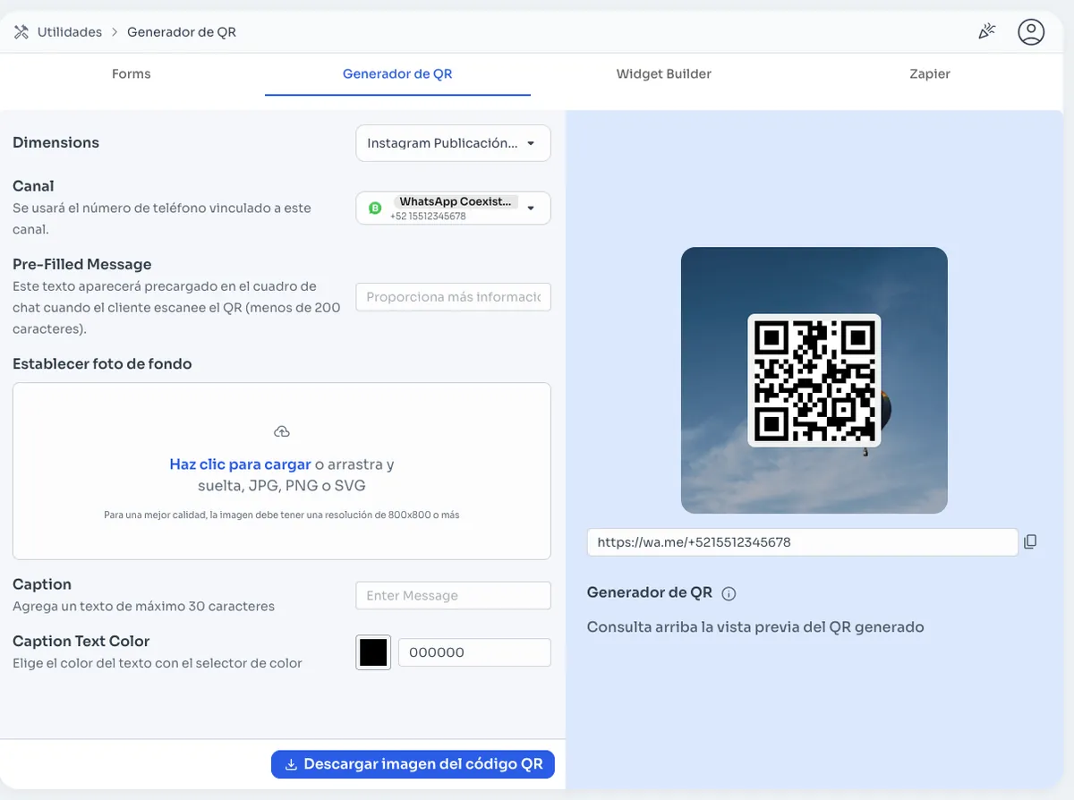Copy the wa.me link with copy icon
The width and height of the screenshot is (1074, 800).
1030,541
